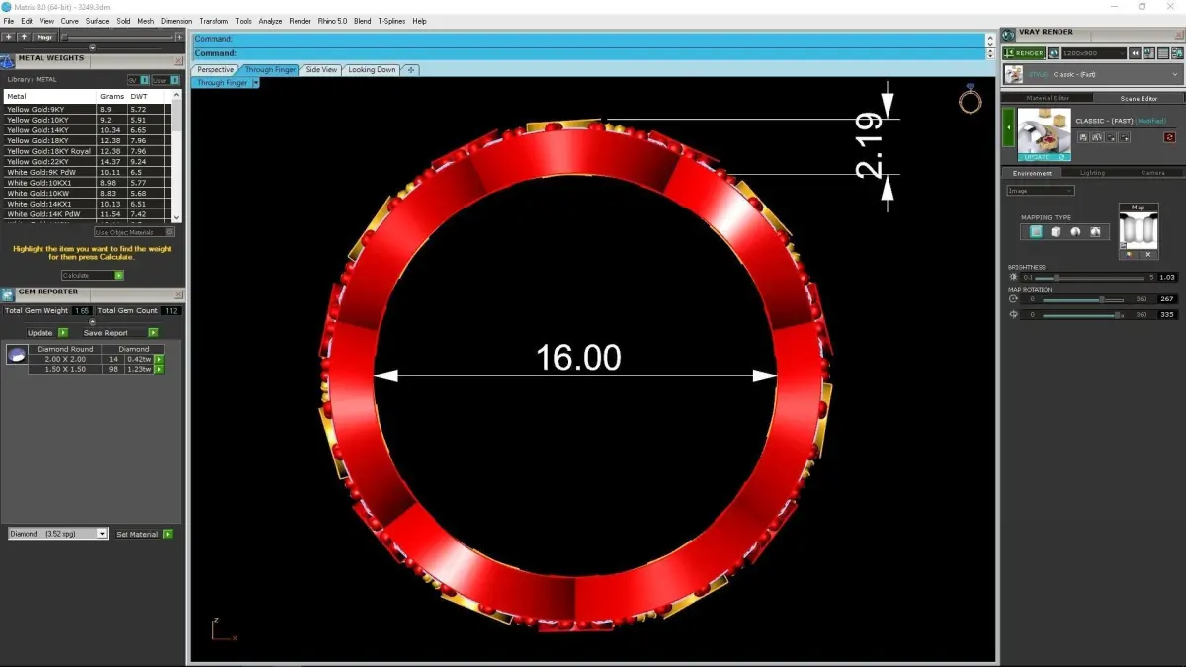Switch to the Scene Editor tab
Viewport: 1186px width, 667px height.
(1138, 98)
